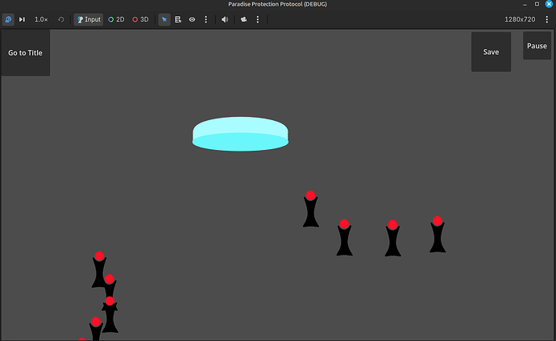Click the Save button
The image size is (556, 341).
491,52
